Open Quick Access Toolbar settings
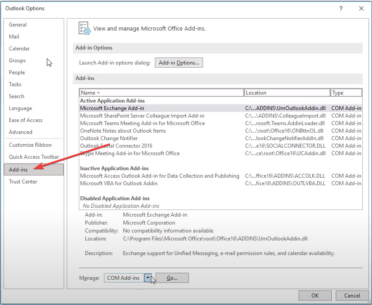372x305 pixels. coord(34,157)
